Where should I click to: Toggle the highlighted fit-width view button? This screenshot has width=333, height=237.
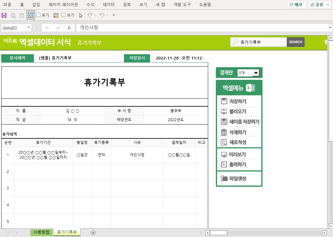[31, 15]
